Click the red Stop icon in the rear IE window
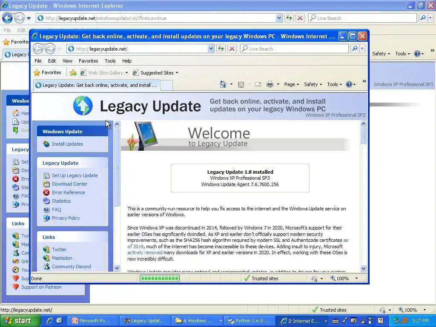Viewport: 436px width, 327px height. pos(300,18)
